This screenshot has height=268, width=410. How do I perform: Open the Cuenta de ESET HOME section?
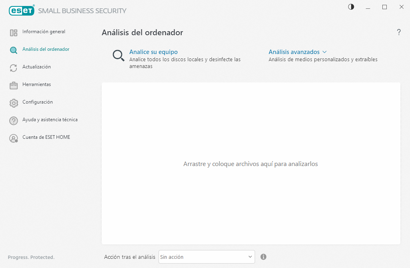click(x=46, y=137)
